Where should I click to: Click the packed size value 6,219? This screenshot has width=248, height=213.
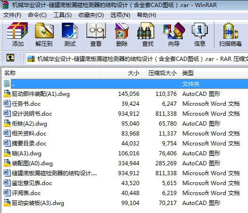coord(169,193)
